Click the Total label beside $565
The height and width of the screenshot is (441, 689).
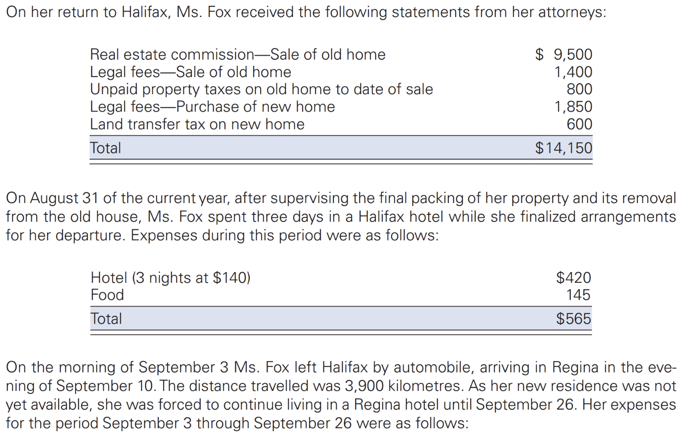coord(106,319)
